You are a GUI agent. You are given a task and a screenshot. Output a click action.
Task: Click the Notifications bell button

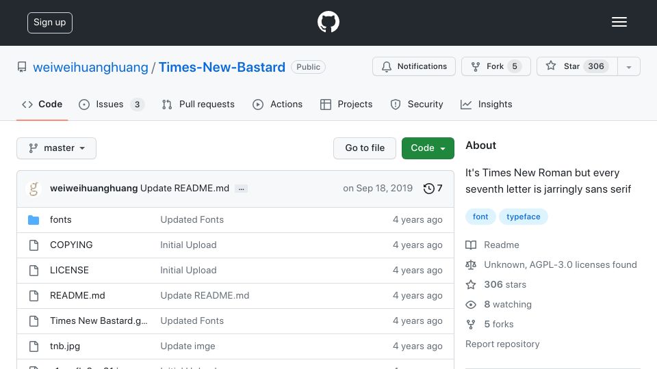(413, 66)
